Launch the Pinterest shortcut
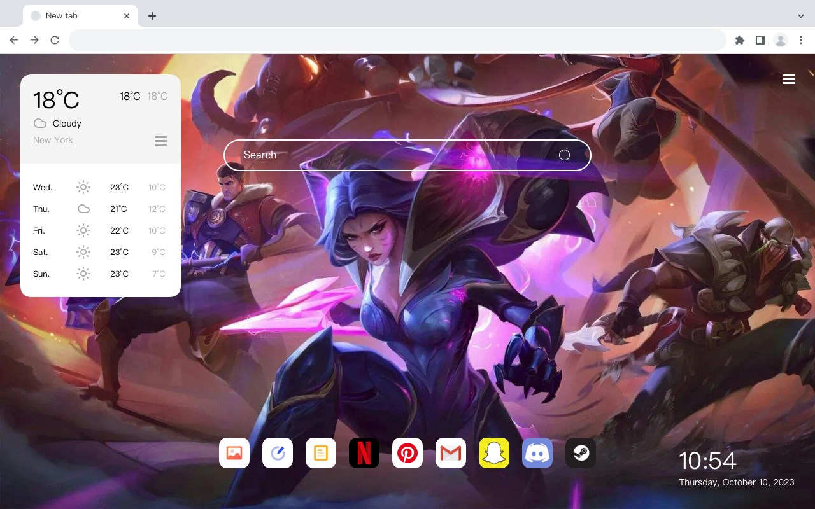Viewport: 815px width, 509px height. 407,453
